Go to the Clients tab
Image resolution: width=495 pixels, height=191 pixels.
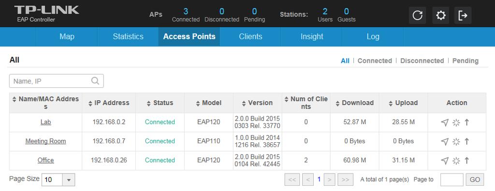(x=250, y=37)
